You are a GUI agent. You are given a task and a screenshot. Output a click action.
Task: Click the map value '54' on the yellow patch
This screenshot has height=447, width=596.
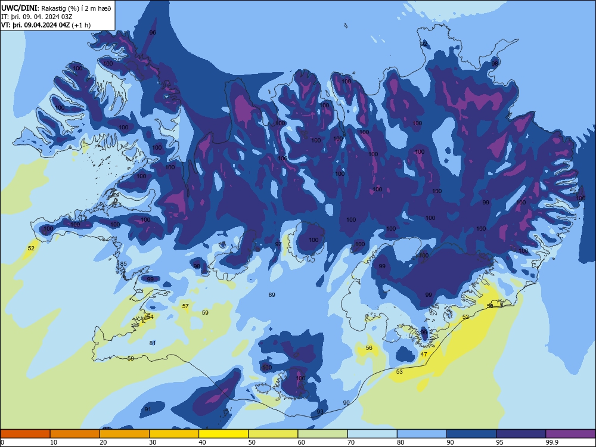click(x=150, y=316)
